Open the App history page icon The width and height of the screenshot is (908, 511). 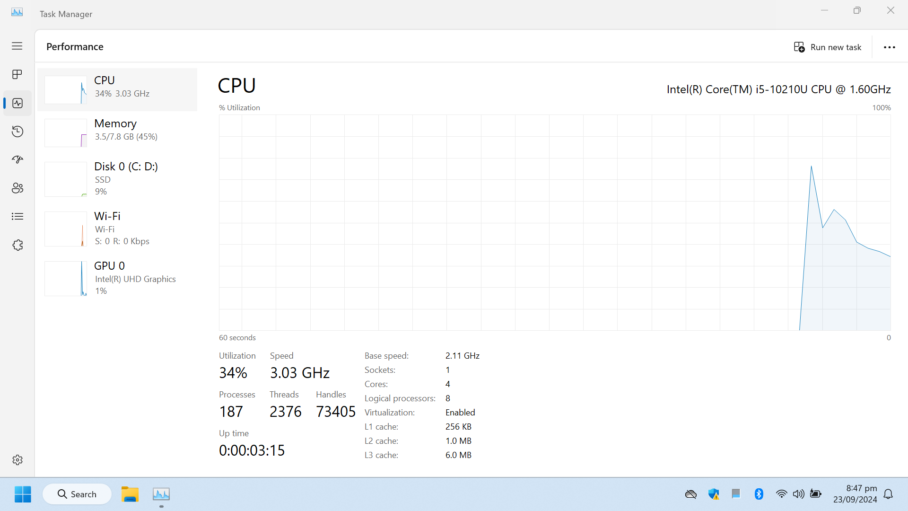click(17, 131)
